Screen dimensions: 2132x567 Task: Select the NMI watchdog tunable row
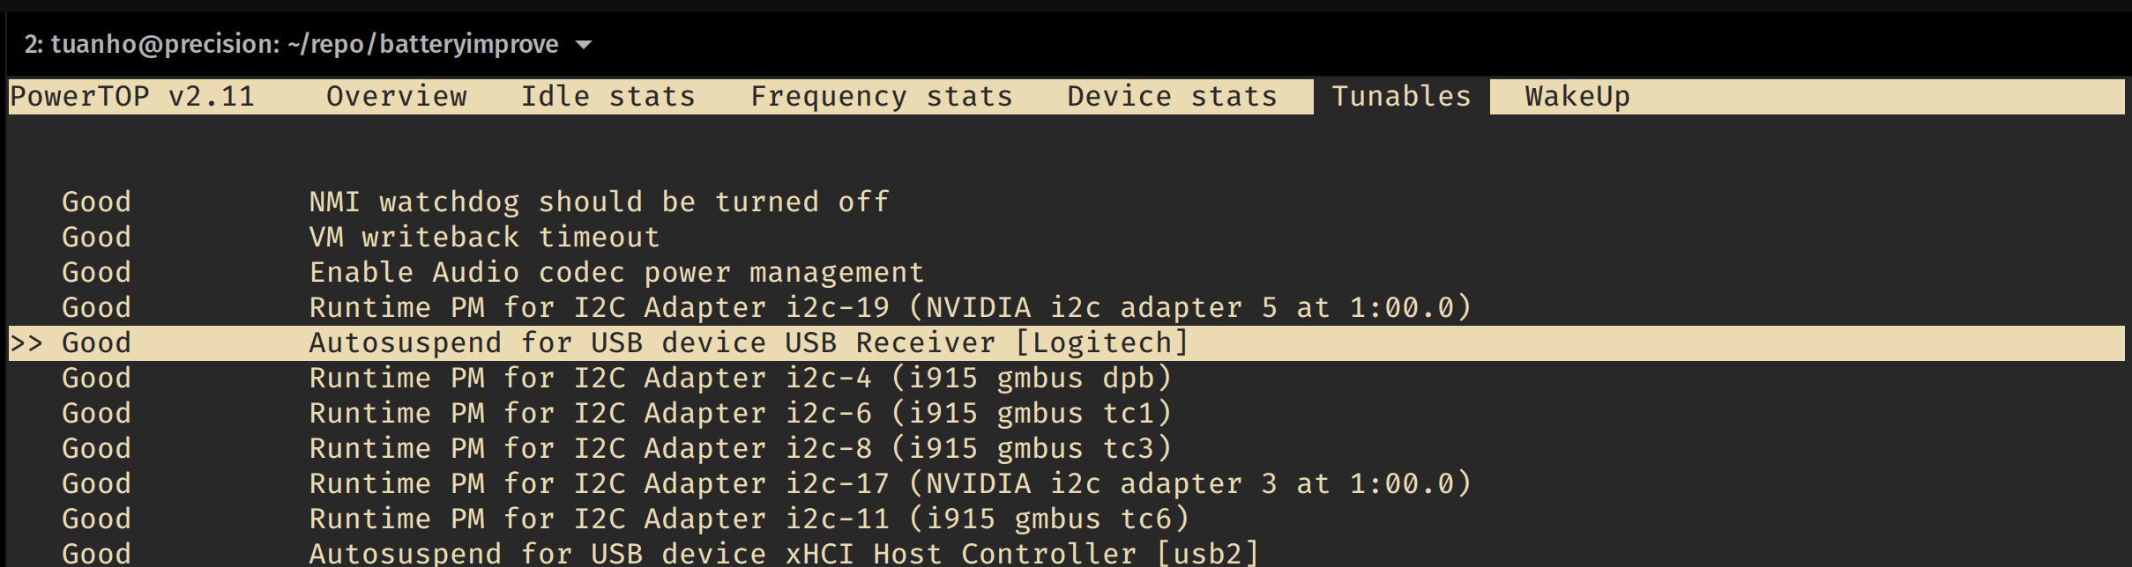(599, 202)
